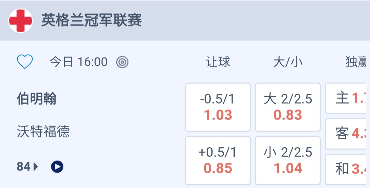Screen dimensions: 370x188
Task: Select handicap -0.5/1 at odds 1.03
Action: point(218,107)
